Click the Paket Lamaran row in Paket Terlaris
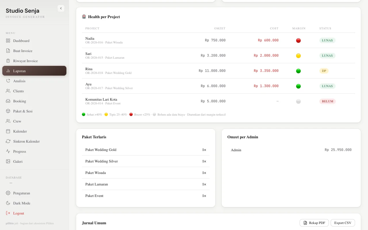The image size is (368, 230). pyautogui.click(x=146, y=184)
